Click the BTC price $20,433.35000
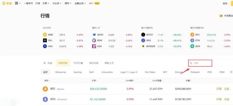 coord(98,89)
